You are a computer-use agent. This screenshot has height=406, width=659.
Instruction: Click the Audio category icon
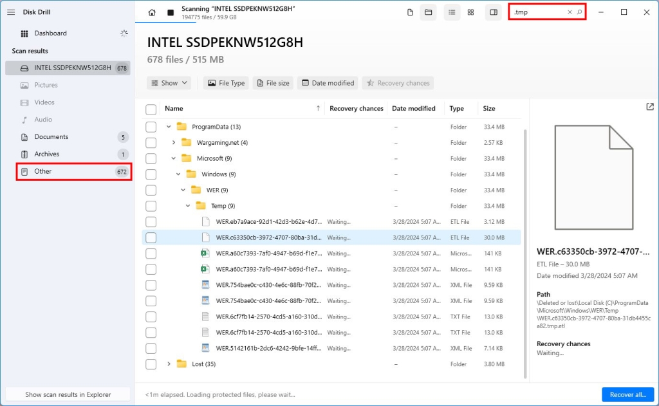[23, 119]
